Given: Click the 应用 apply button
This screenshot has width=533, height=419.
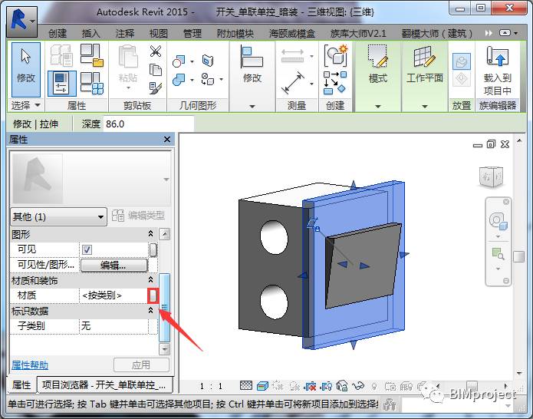Looking at the screenshot, I should (x=141, y=365).
